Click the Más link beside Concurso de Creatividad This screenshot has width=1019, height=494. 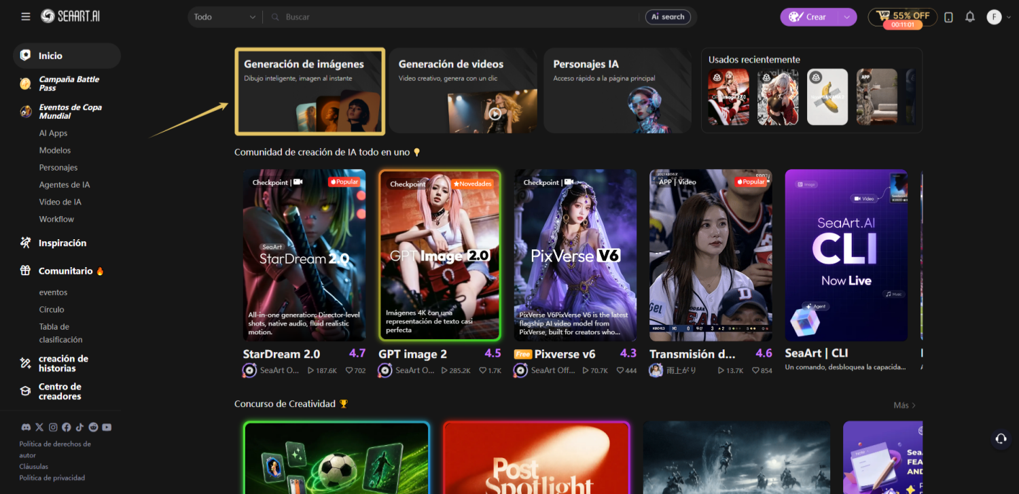point(904,405)
